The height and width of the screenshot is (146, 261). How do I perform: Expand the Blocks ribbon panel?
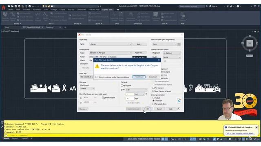pyautogui.click(x=17, y=24)
